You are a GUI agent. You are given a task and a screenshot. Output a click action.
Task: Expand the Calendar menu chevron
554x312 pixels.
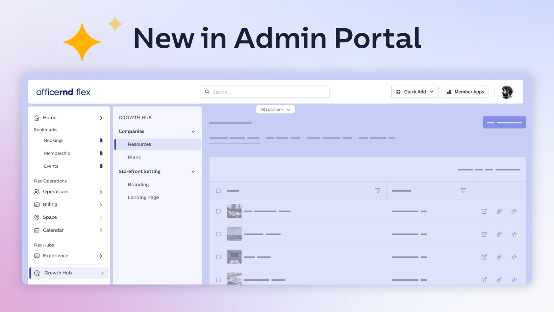[101, 231]
